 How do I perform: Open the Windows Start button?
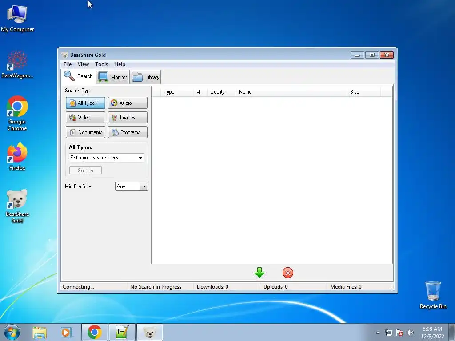[x=12, y=332]
